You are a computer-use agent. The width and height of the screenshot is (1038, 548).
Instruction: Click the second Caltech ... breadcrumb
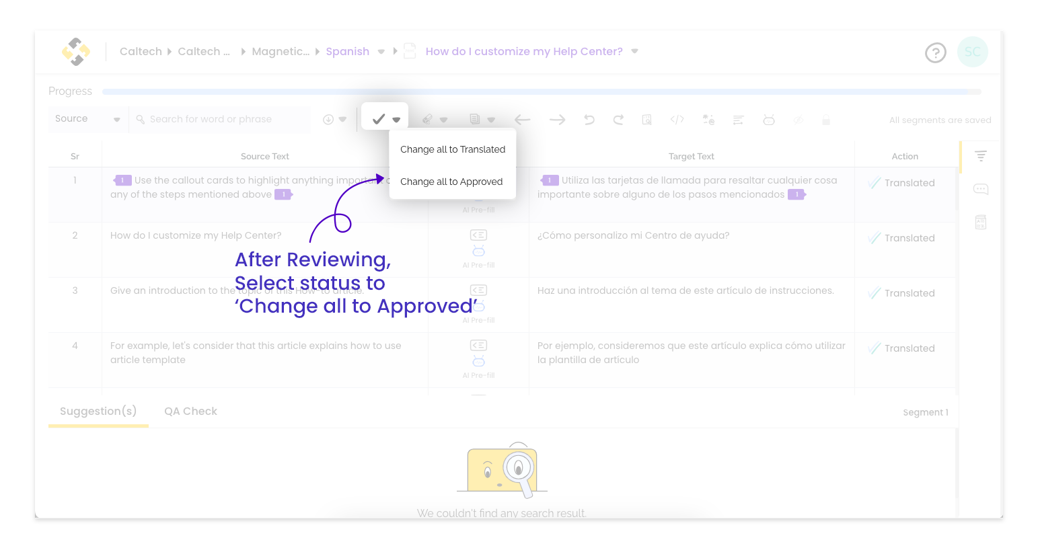204,52
